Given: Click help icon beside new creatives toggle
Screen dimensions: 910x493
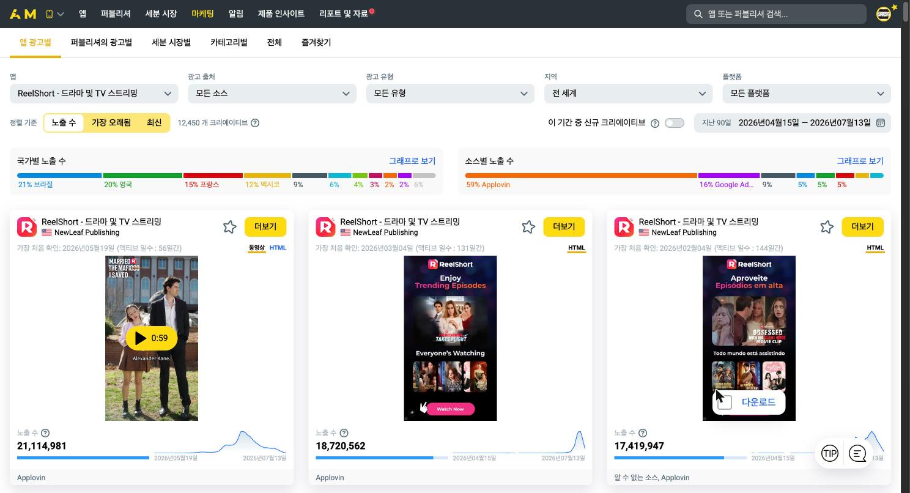Looking at the screenshot, I should pos(655,123).
